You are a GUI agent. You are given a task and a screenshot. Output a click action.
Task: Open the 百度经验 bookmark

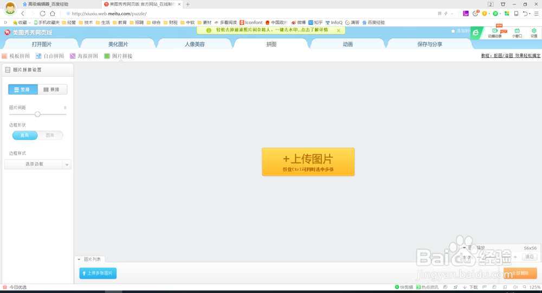click(373, 22)
